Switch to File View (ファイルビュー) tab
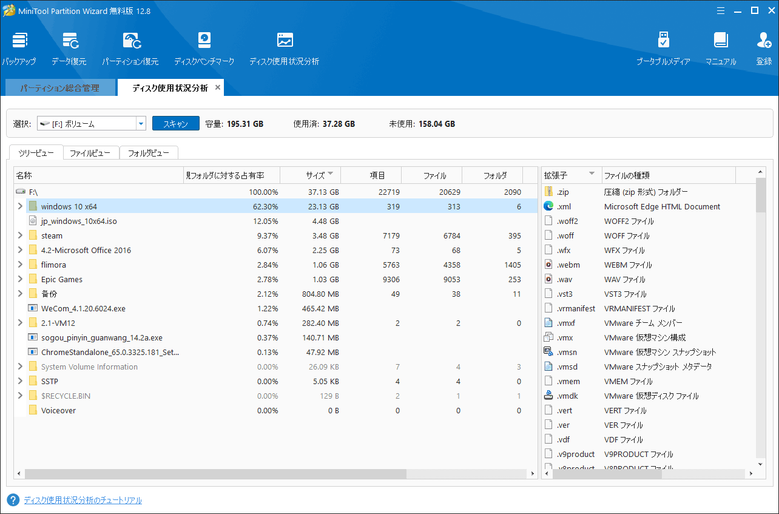The image size is (779, 514). coord(91,153)
